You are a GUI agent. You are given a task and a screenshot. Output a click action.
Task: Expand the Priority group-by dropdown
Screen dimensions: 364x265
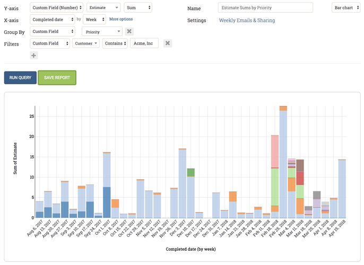click(x=102, y=32)
